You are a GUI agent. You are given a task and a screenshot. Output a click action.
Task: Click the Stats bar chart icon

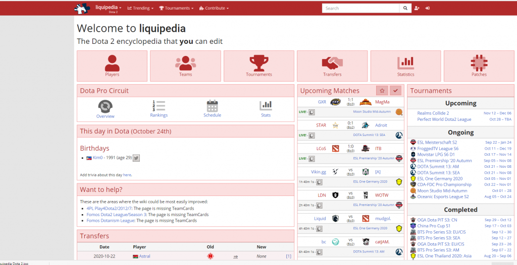tap(266, 106)
